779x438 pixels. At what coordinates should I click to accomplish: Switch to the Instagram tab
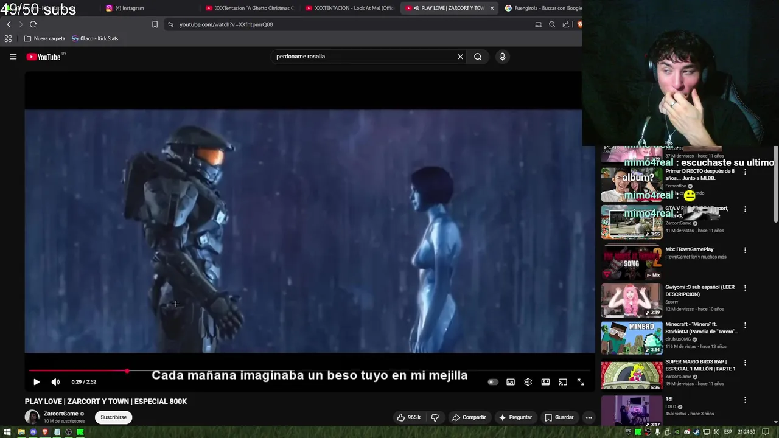[149, 8]
